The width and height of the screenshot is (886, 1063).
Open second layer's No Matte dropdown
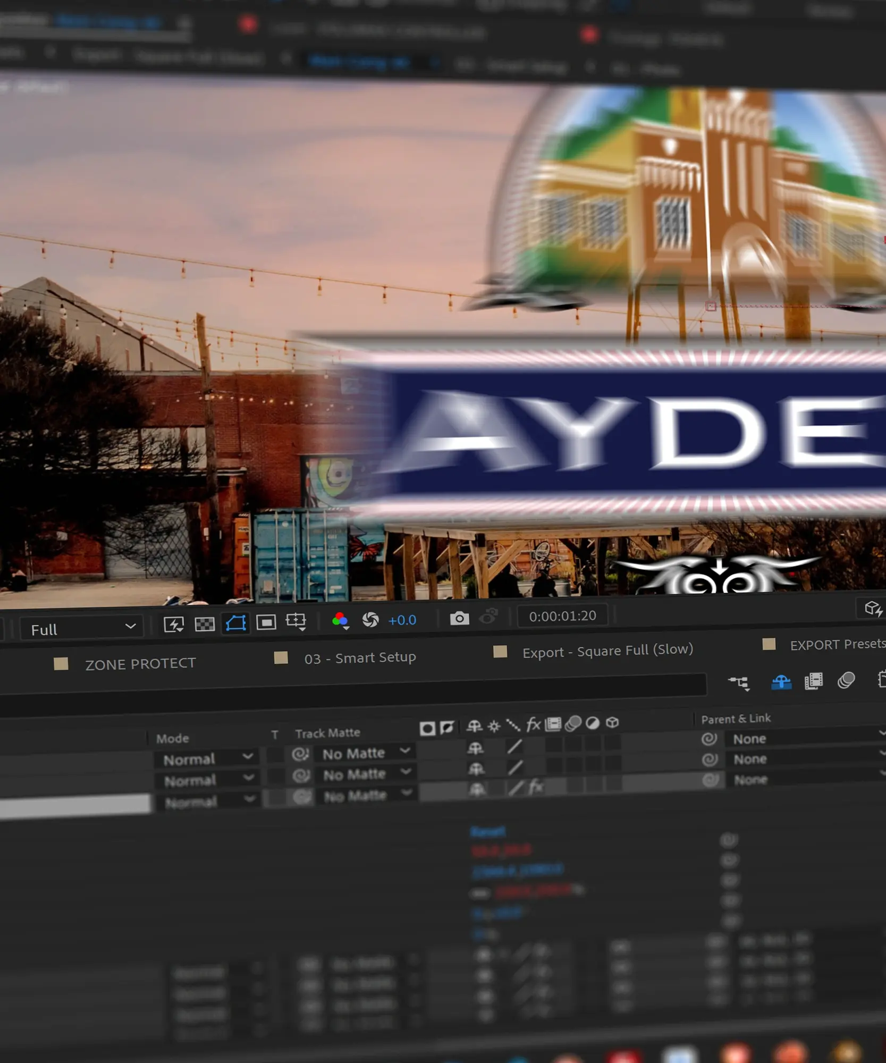(x=367, y=774)
